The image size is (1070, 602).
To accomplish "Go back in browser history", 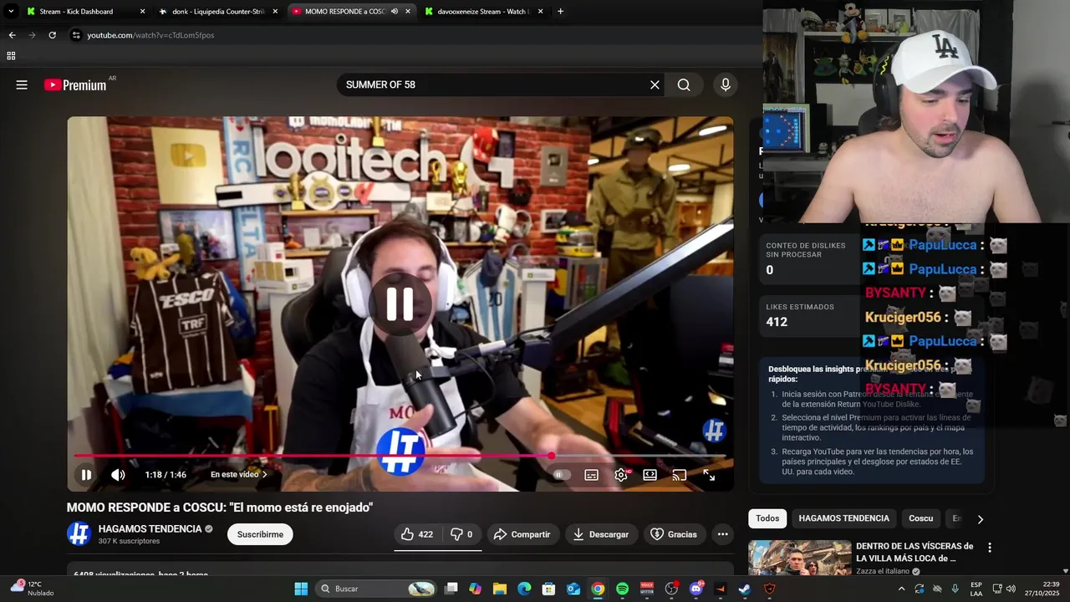I will tap(12, 35).
